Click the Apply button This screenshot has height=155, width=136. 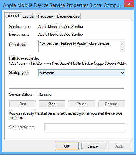click(x=119, y=146)
